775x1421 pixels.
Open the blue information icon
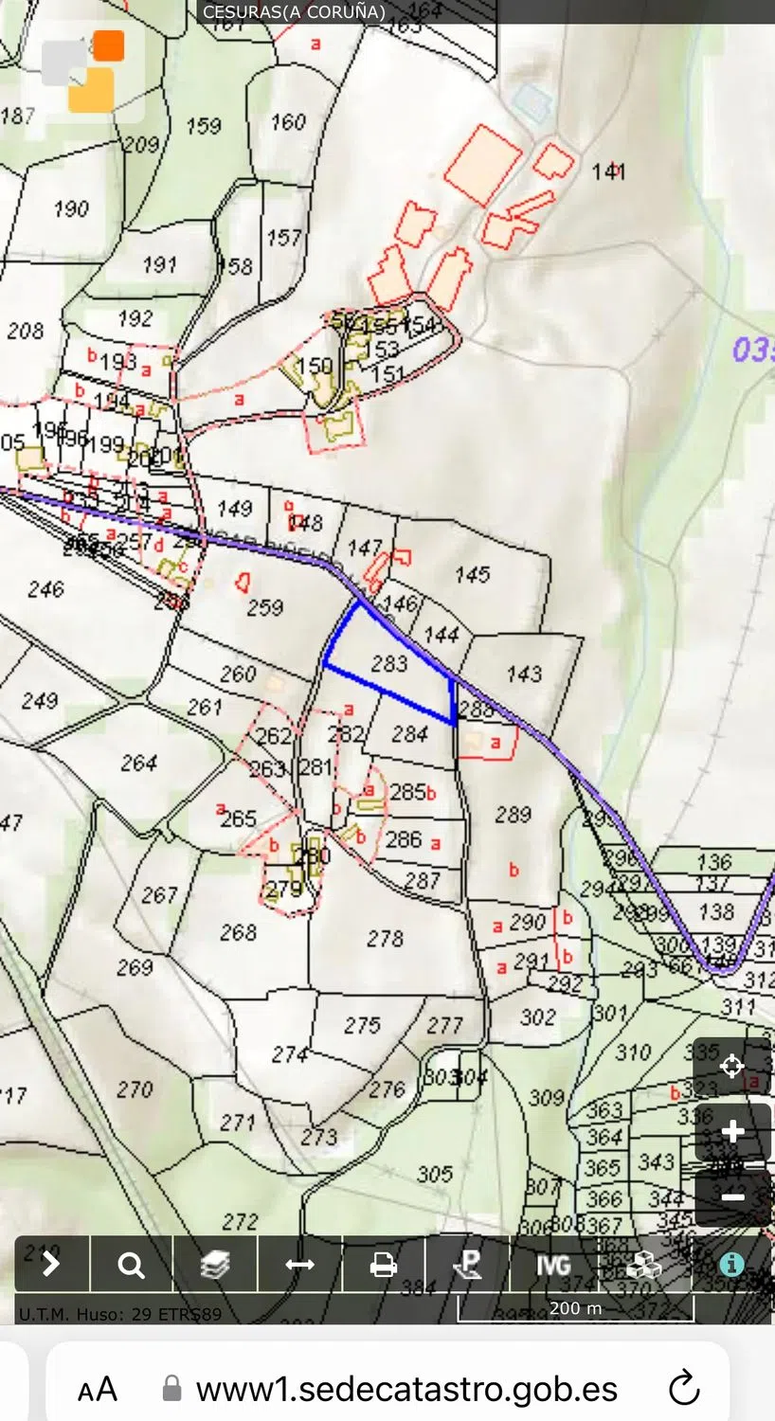tap(730, 1264)
